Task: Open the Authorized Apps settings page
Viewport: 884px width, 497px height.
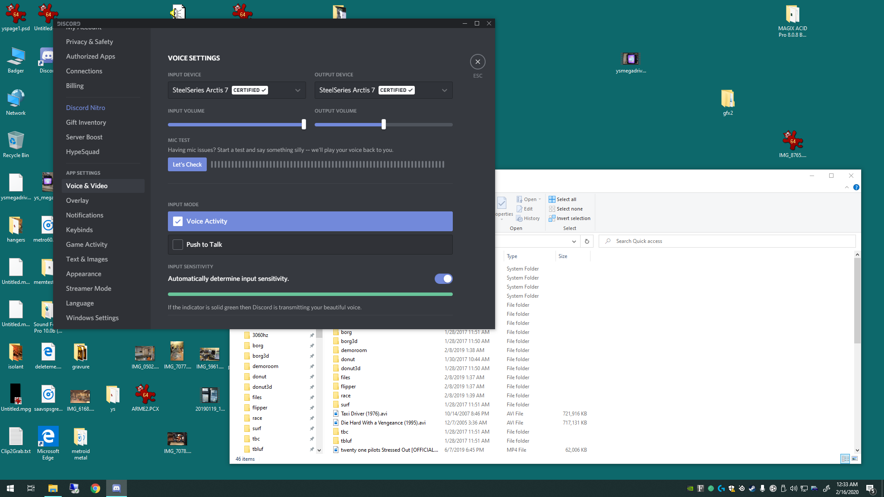Action: (x=90, y=57)
